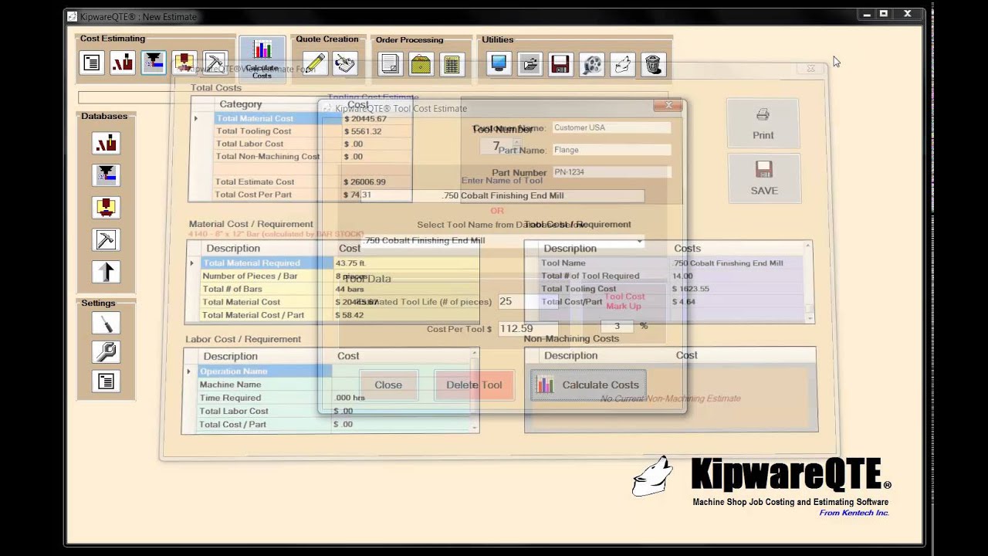Open the machine database icon in Databases

[x=106, y=207]
